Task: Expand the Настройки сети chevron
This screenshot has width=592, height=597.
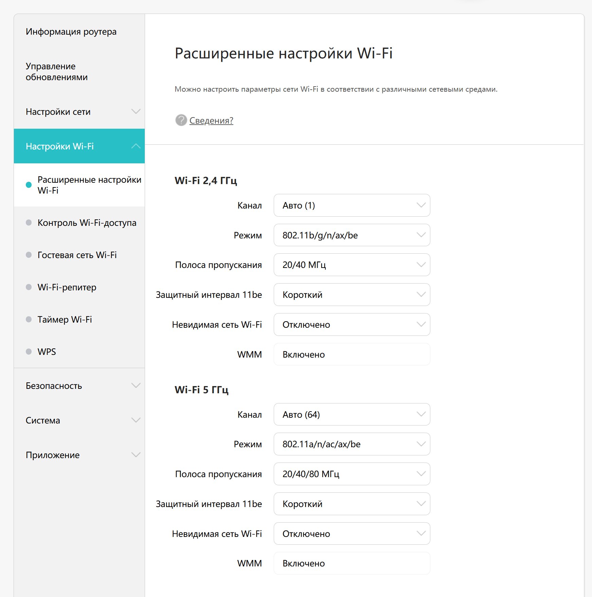Action: click(x=136, y=111)
